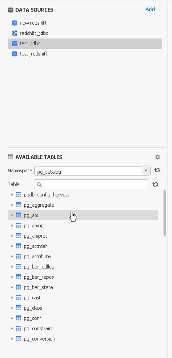The height and width of the screenshot is (358, 172).
Task: Expand the pg_aggregate table
Action: [12, 205]
